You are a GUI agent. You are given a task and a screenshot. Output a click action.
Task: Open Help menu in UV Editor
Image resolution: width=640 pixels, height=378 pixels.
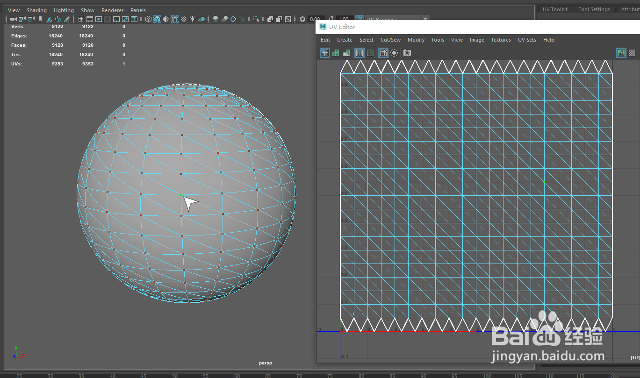(x=548, y=40)
